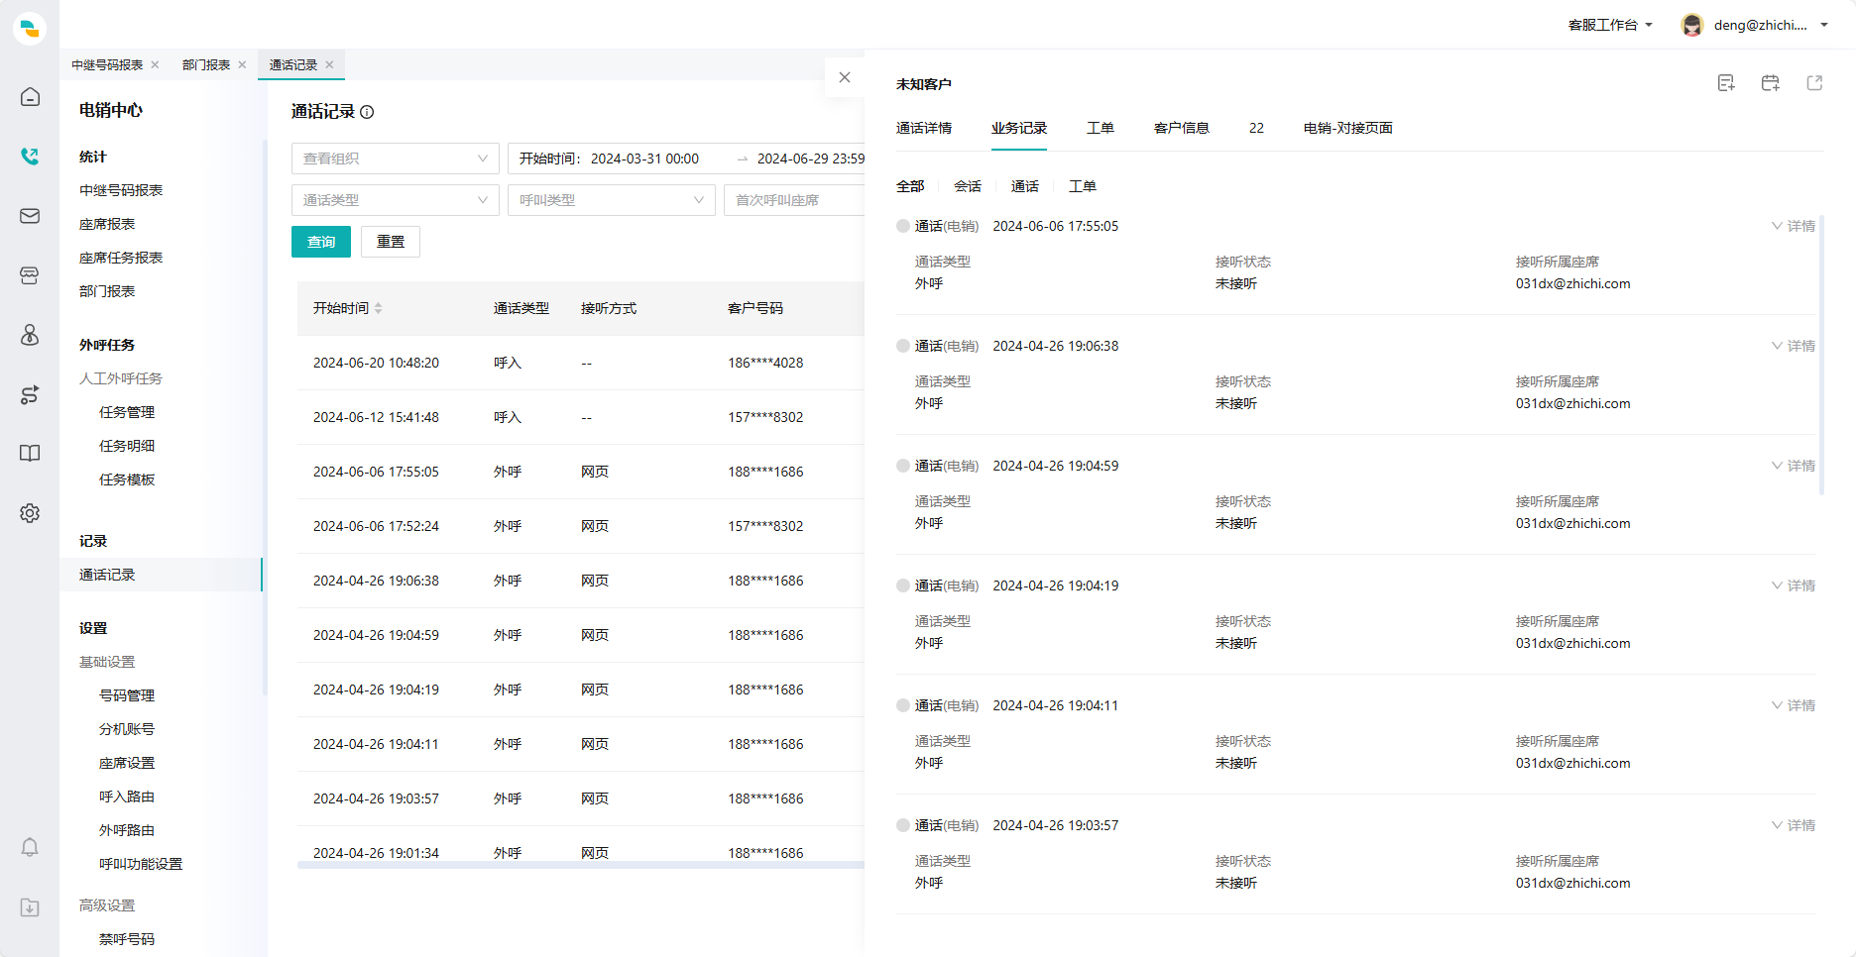Screen dimensions: 1856x957
Task: Open 中继号码报表 in the sidebar menu
Action: tap(121, 190)
